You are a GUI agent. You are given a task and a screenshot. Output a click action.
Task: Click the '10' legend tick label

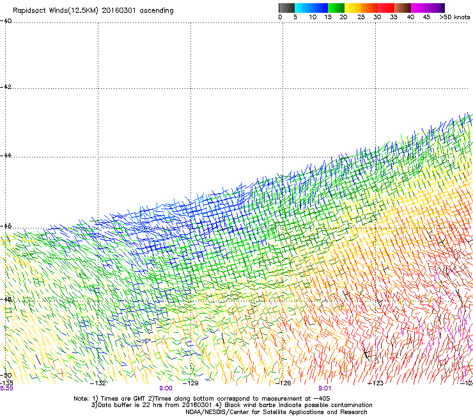coord(313,17)
